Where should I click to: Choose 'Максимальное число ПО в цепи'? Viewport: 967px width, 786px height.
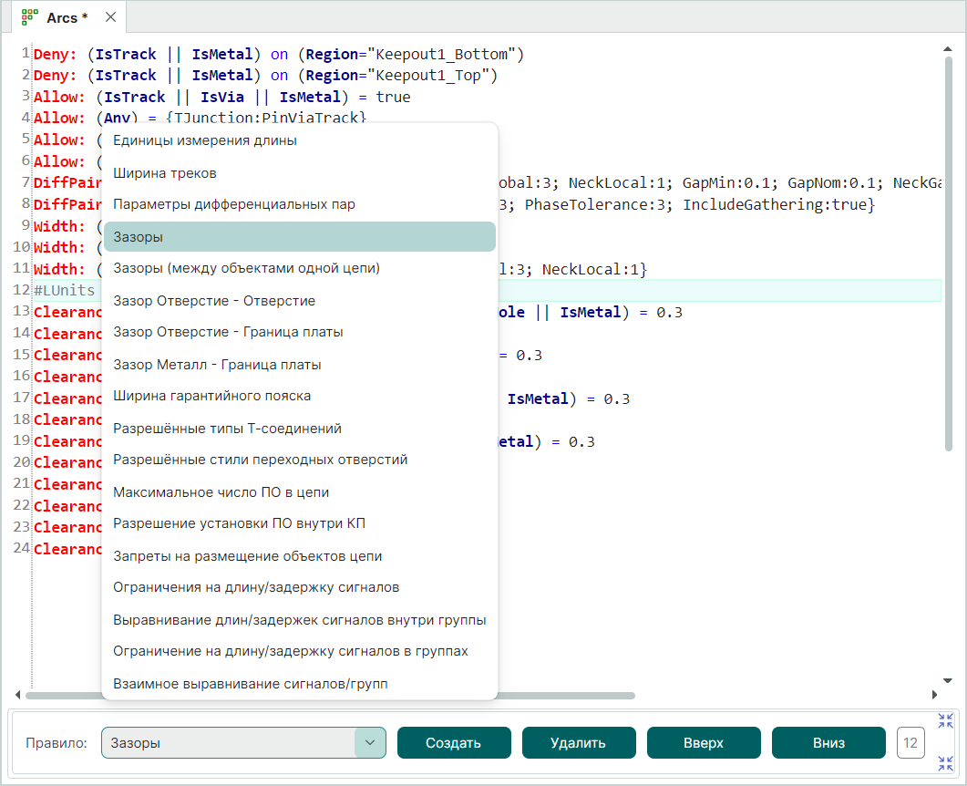click(x=221, y=491)
